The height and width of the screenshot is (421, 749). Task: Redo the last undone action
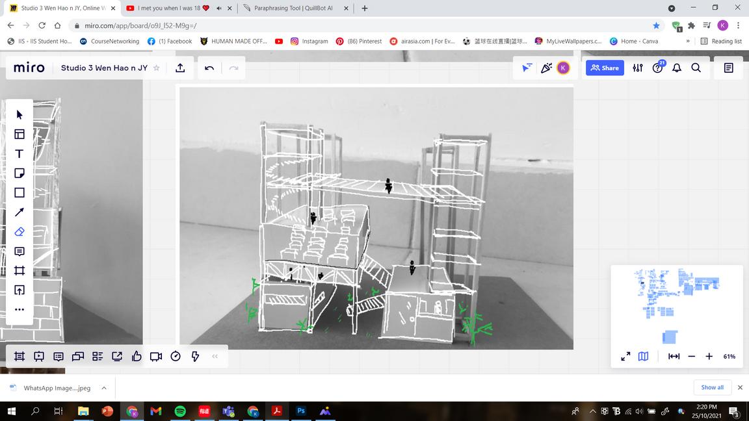pos(233,68)
